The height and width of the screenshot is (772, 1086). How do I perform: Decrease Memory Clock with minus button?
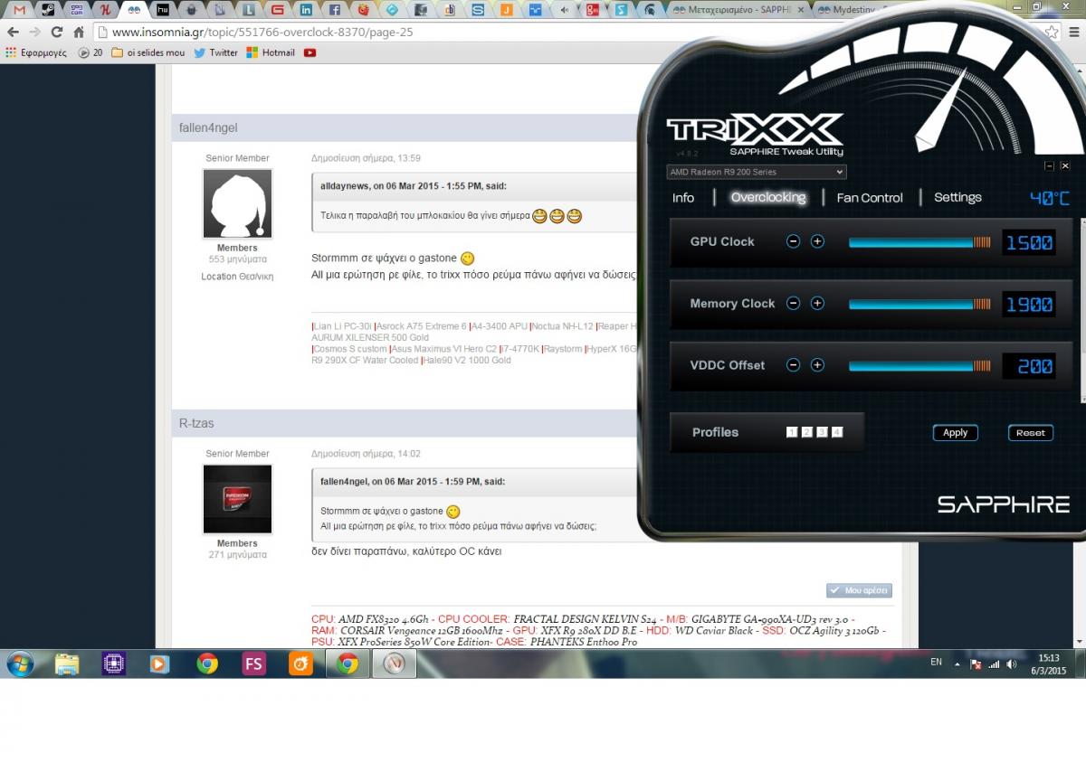793,304
